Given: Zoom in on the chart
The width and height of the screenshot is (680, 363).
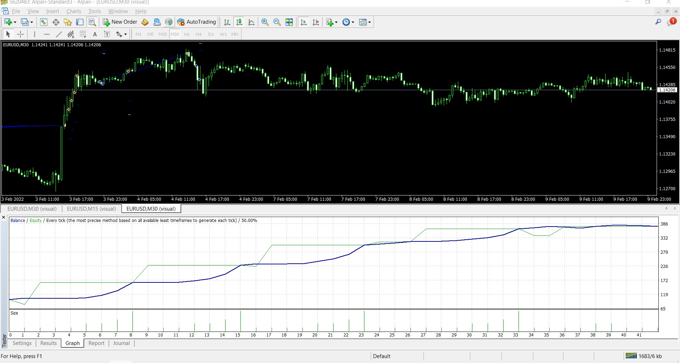Looking at the screenshot, I should click(x=265, y=22).
